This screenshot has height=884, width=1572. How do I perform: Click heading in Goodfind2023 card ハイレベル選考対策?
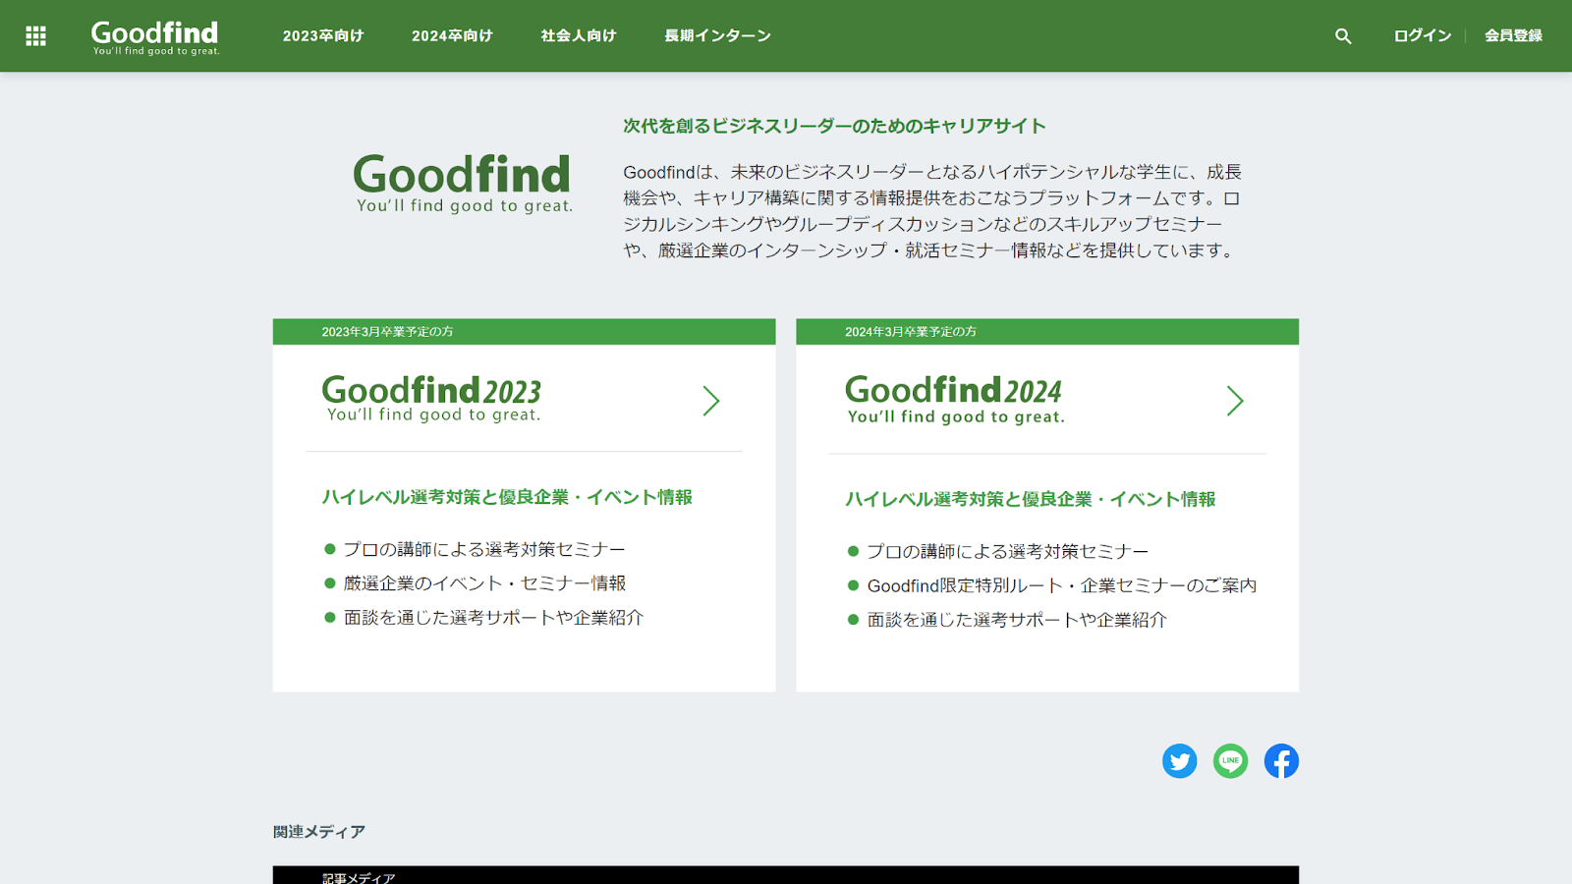pos(507,497)
